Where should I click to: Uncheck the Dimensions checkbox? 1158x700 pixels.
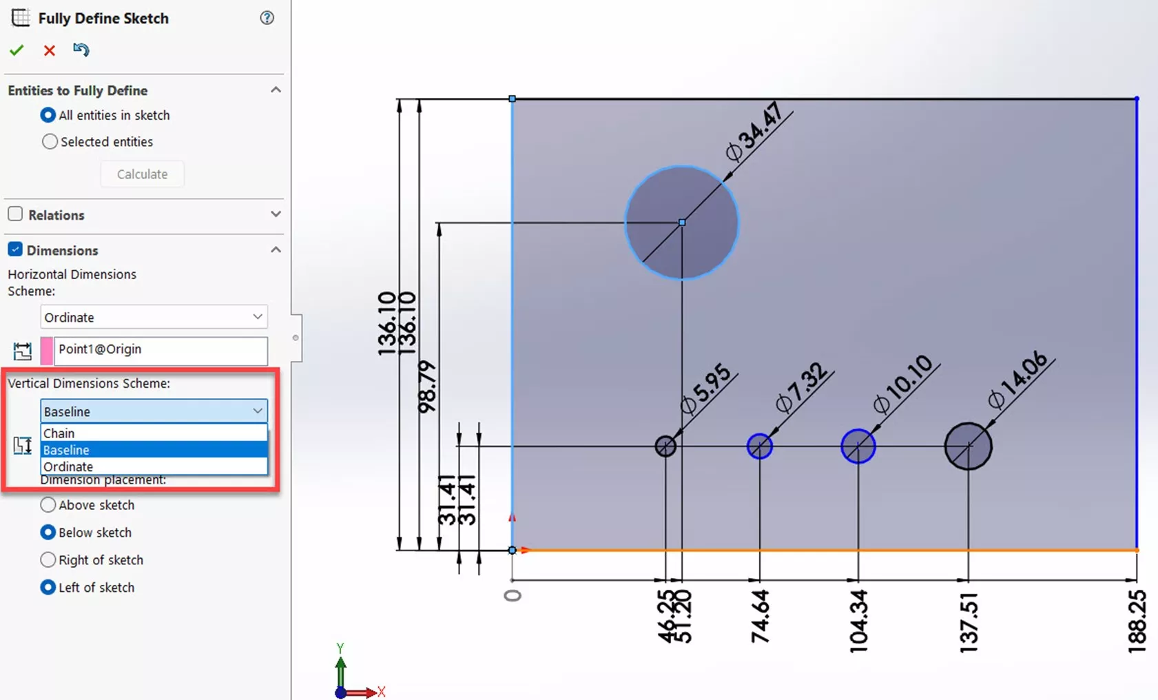click(15, 249)
